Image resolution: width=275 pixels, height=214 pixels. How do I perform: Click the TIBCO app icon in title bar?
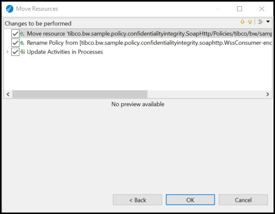[x=9, y=9]
